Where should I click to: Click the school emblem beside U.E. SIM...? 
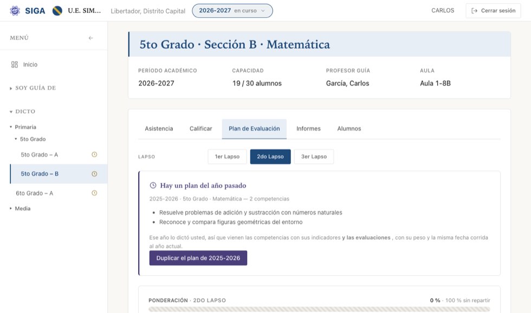click(x=57, y=11)
